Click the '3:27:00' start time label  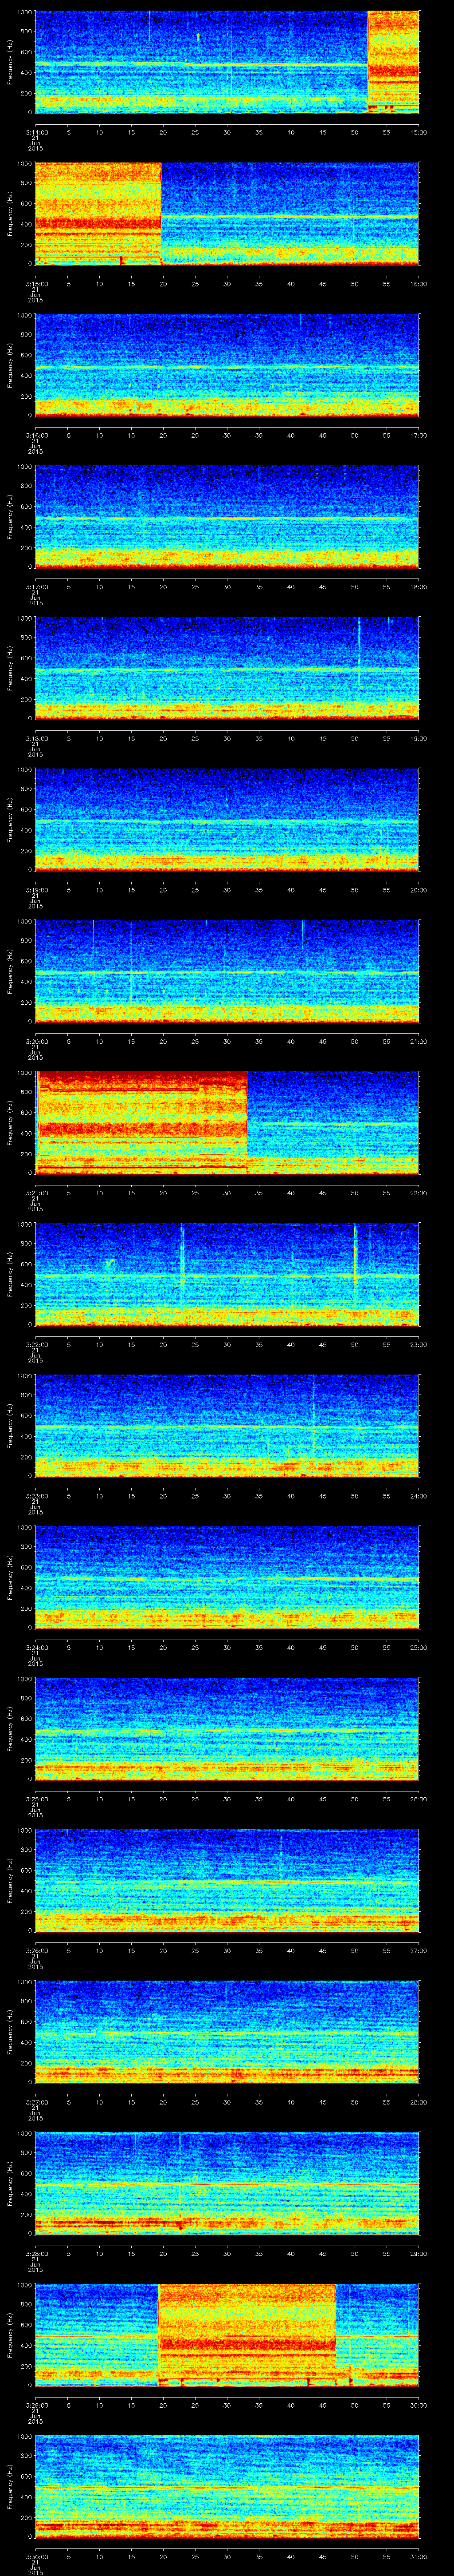click(x=36, y=2102)
